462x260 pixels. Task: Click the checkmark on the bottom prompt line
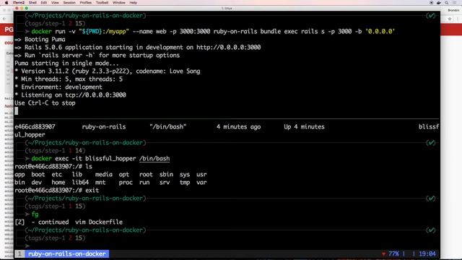(x=431, y=230)
